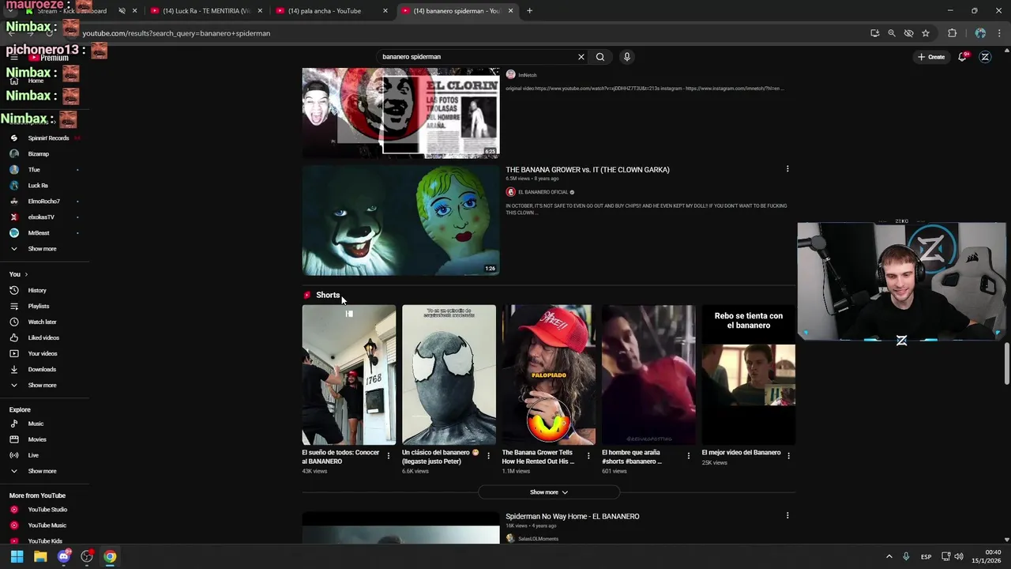Open Chrome extensions puzzle icon

(952, 33)
